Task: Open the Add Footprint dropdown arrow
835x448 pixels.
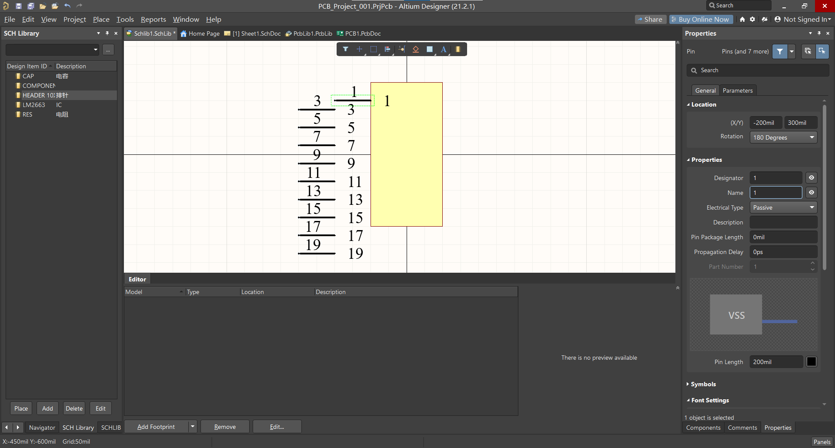Action: (193, 427)
